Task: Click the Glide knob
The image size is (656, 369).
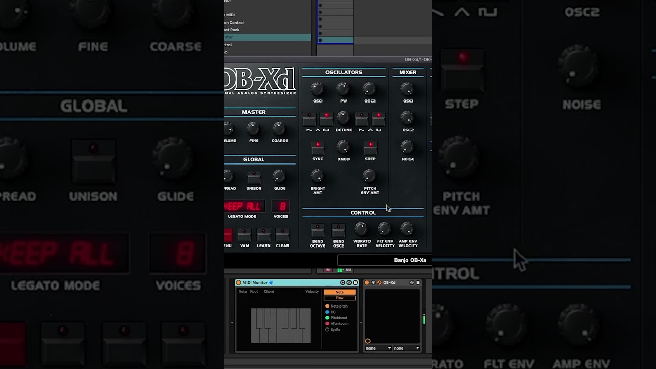Action: click(279, 176)
